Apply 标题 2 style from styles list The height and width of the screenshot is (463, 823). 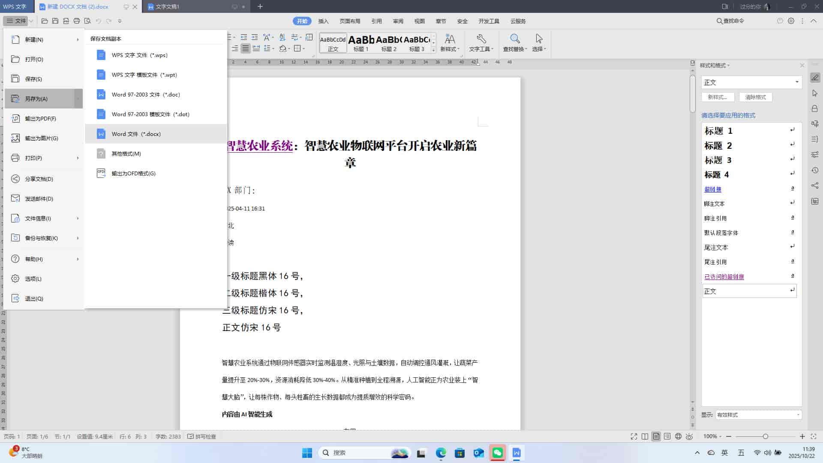(x=749, y=145)
